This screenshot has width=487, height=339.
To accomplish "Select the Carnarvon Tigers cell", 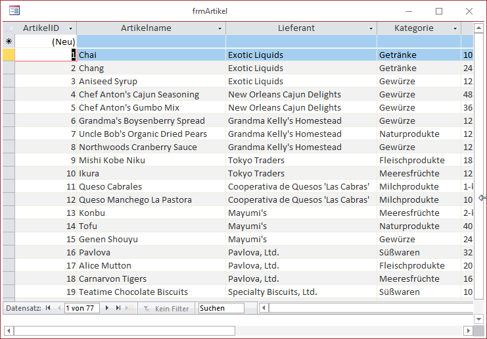I will click(x=151, y=278).
